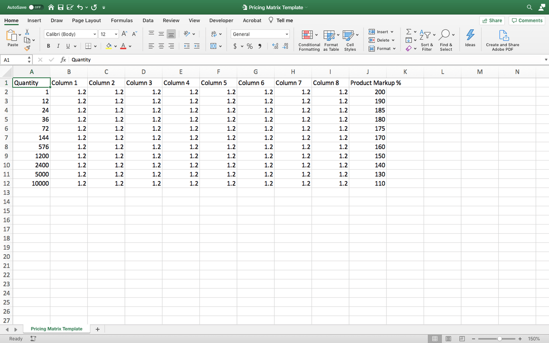549x343 pixels.
Task: Toggle Align Left horizontal alignment
Action: pos(151,46)
